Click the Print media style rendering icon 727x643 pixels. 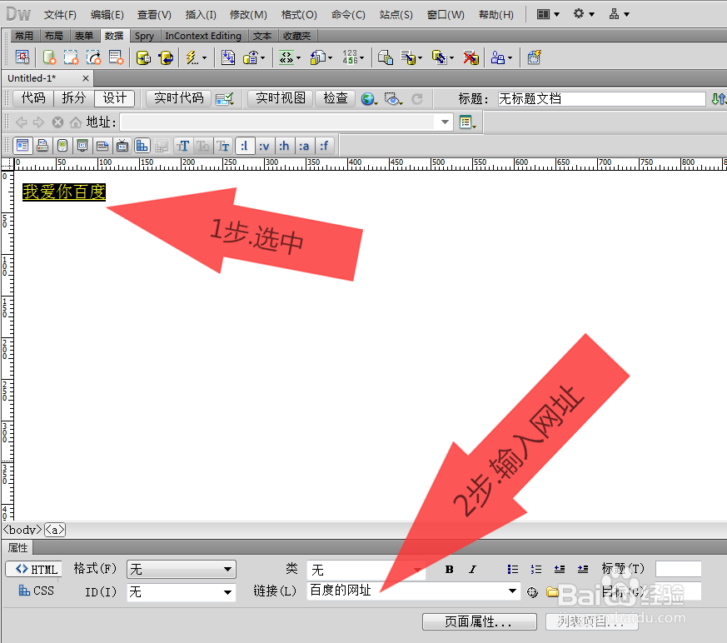[42, 146]
